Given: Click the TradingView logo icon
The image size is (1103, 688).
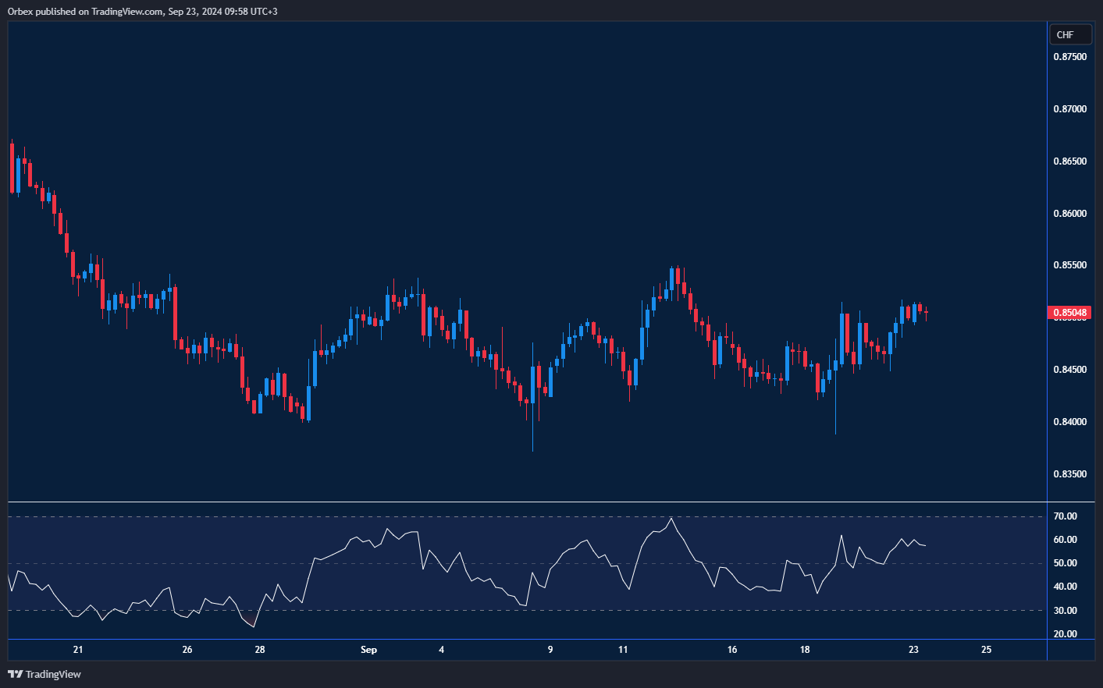Looking at the screenshot, I should (15, 674).
